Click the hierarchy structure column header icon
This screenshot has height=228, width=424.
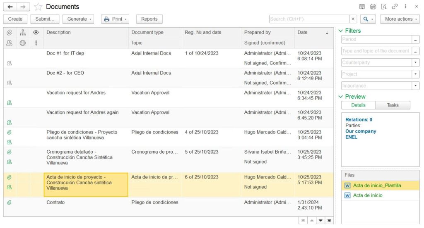[23, 33]
